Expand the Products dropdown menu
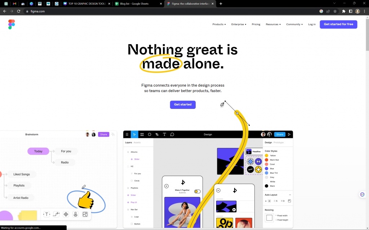The height and width of the screenshot is (230, 369). pos(219,24)
